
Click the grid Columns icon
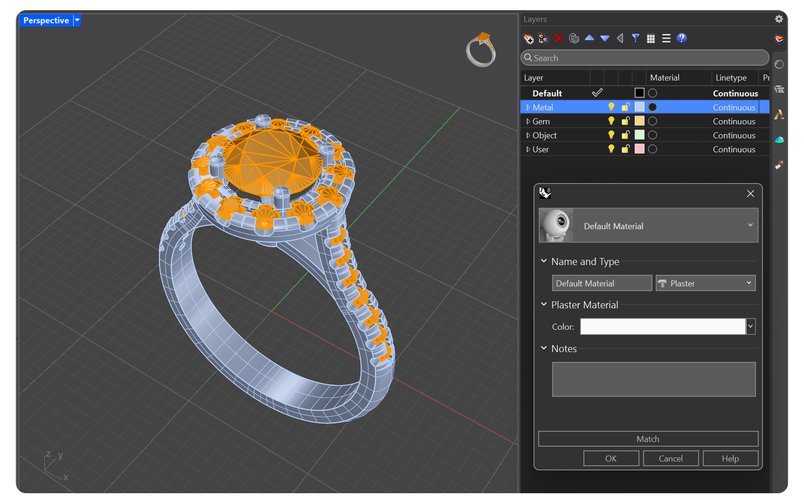pos(651,39)
